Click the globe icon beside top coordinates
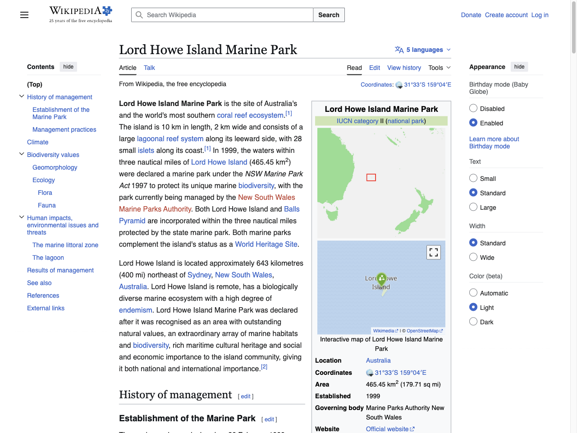The height and width of the screenshot is (433, 577). tap(398, 84)
